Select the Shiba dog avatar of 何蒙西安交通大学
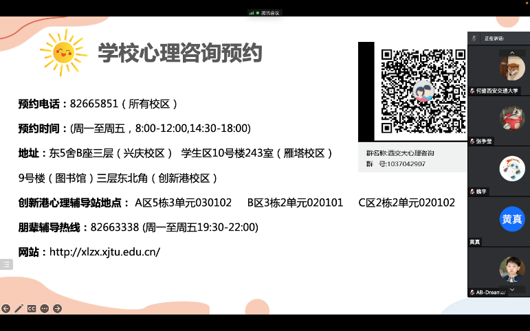 pyautogui.click(x=511, y=68)
